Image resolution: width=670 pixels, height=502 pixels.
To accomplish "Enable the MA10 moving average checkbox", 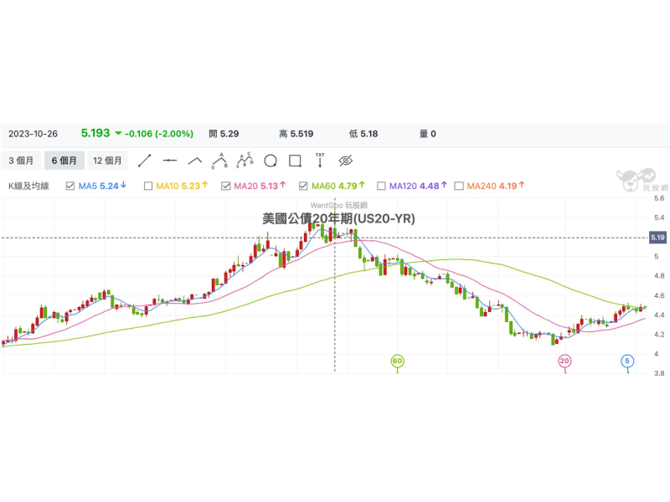I will (148, 186).
